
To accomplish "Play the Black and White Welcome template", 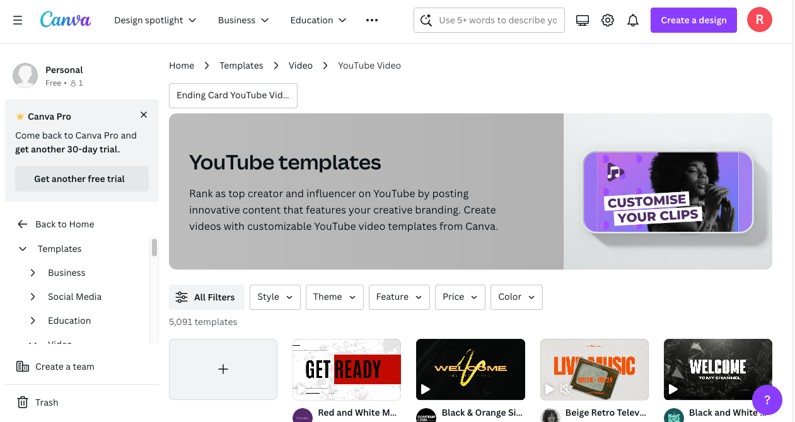I will point(673,390).
